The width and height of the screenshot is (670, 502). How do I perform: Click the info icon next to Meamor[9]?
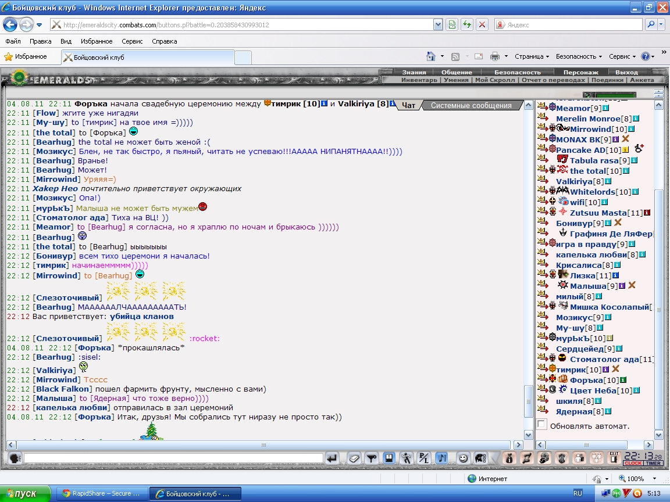click(x=605, y=109)
